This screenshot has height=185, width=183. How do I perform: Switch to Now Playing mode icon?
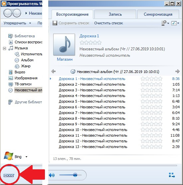[x=172, y=175]
